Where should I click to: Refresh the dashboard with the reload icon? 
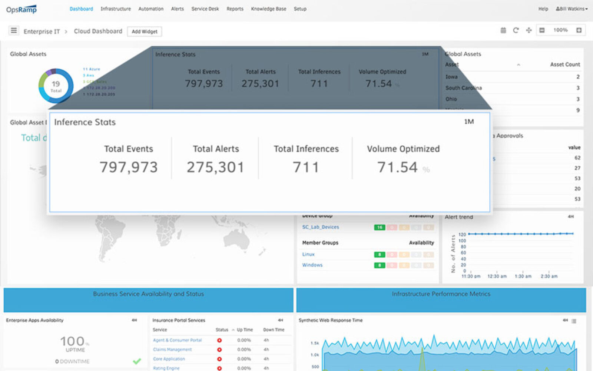coord(516,30)
